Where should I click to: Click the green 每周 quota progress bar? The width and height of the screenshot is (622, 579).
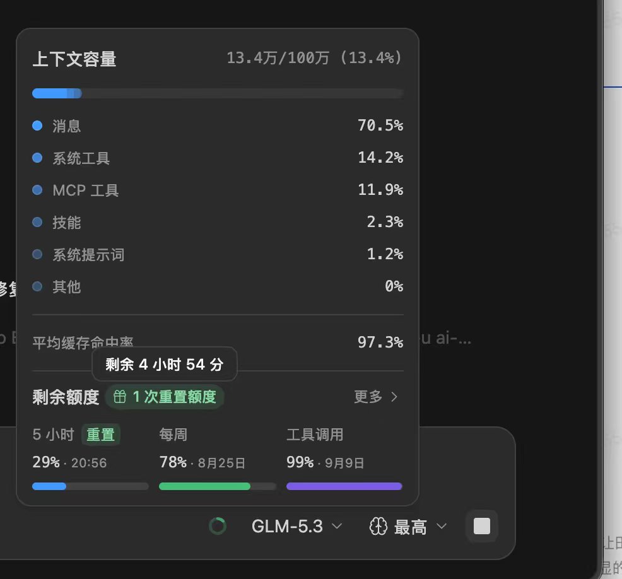pos(218,486)
